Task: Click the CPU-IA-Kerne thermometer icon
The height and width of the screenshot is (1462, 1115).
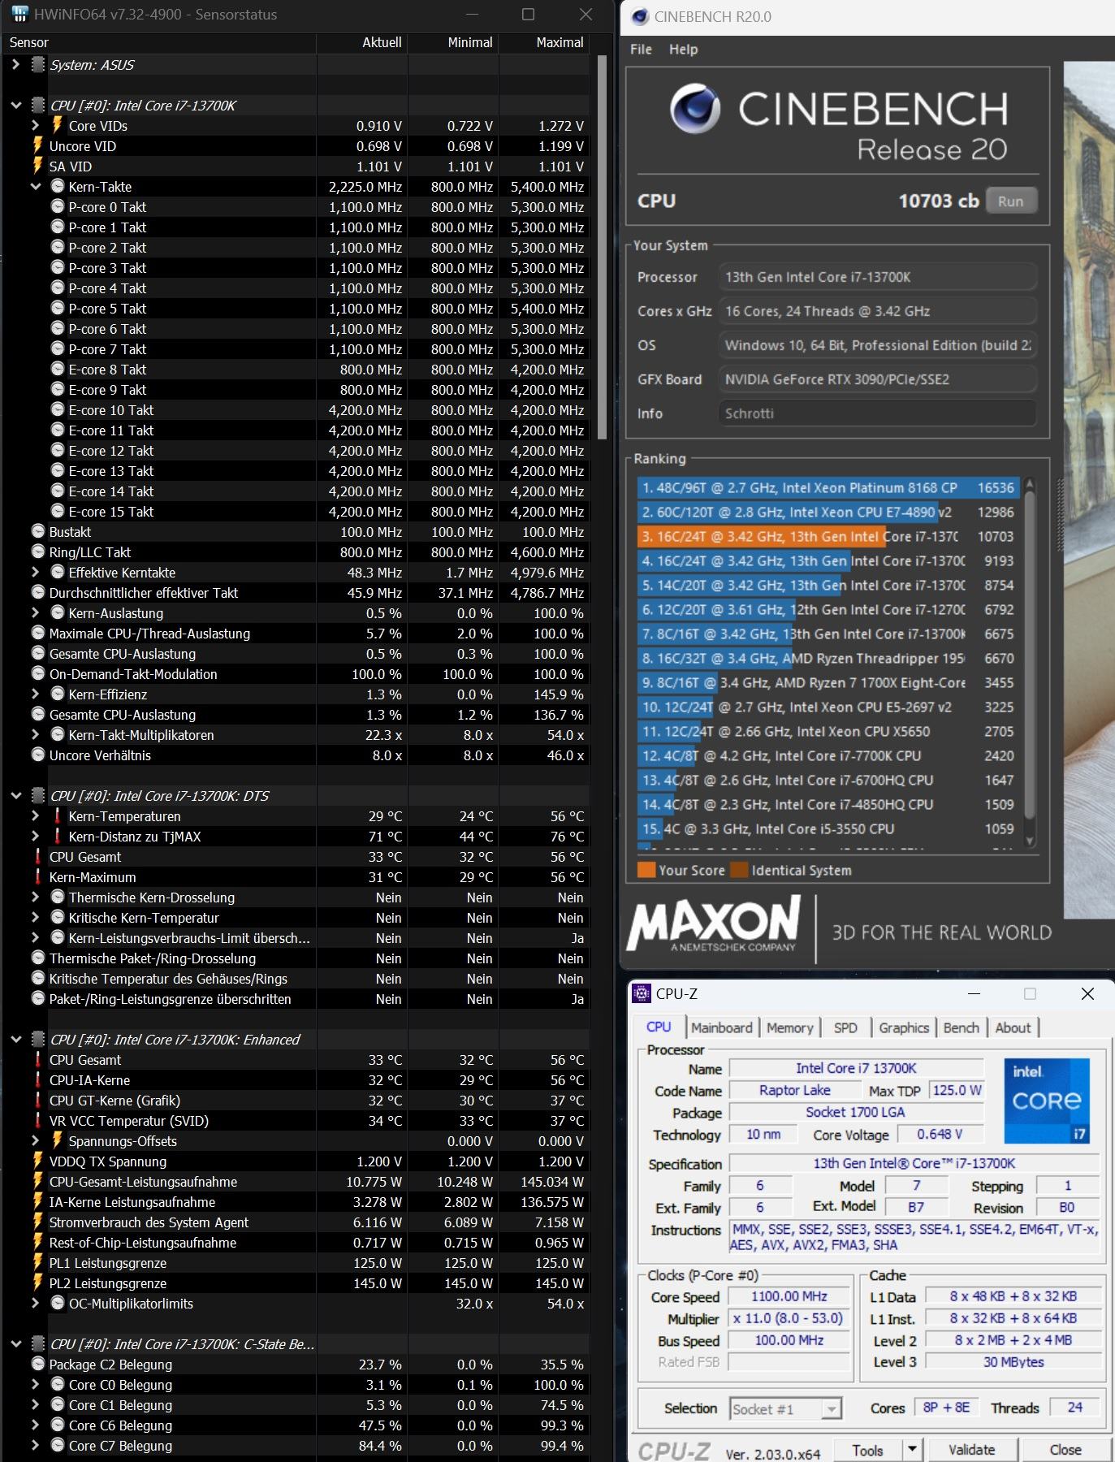Action: coord(38,1079)
